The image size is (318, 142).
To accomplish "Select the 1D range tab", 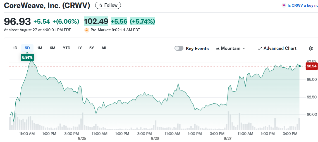I will tap(15, 48).
